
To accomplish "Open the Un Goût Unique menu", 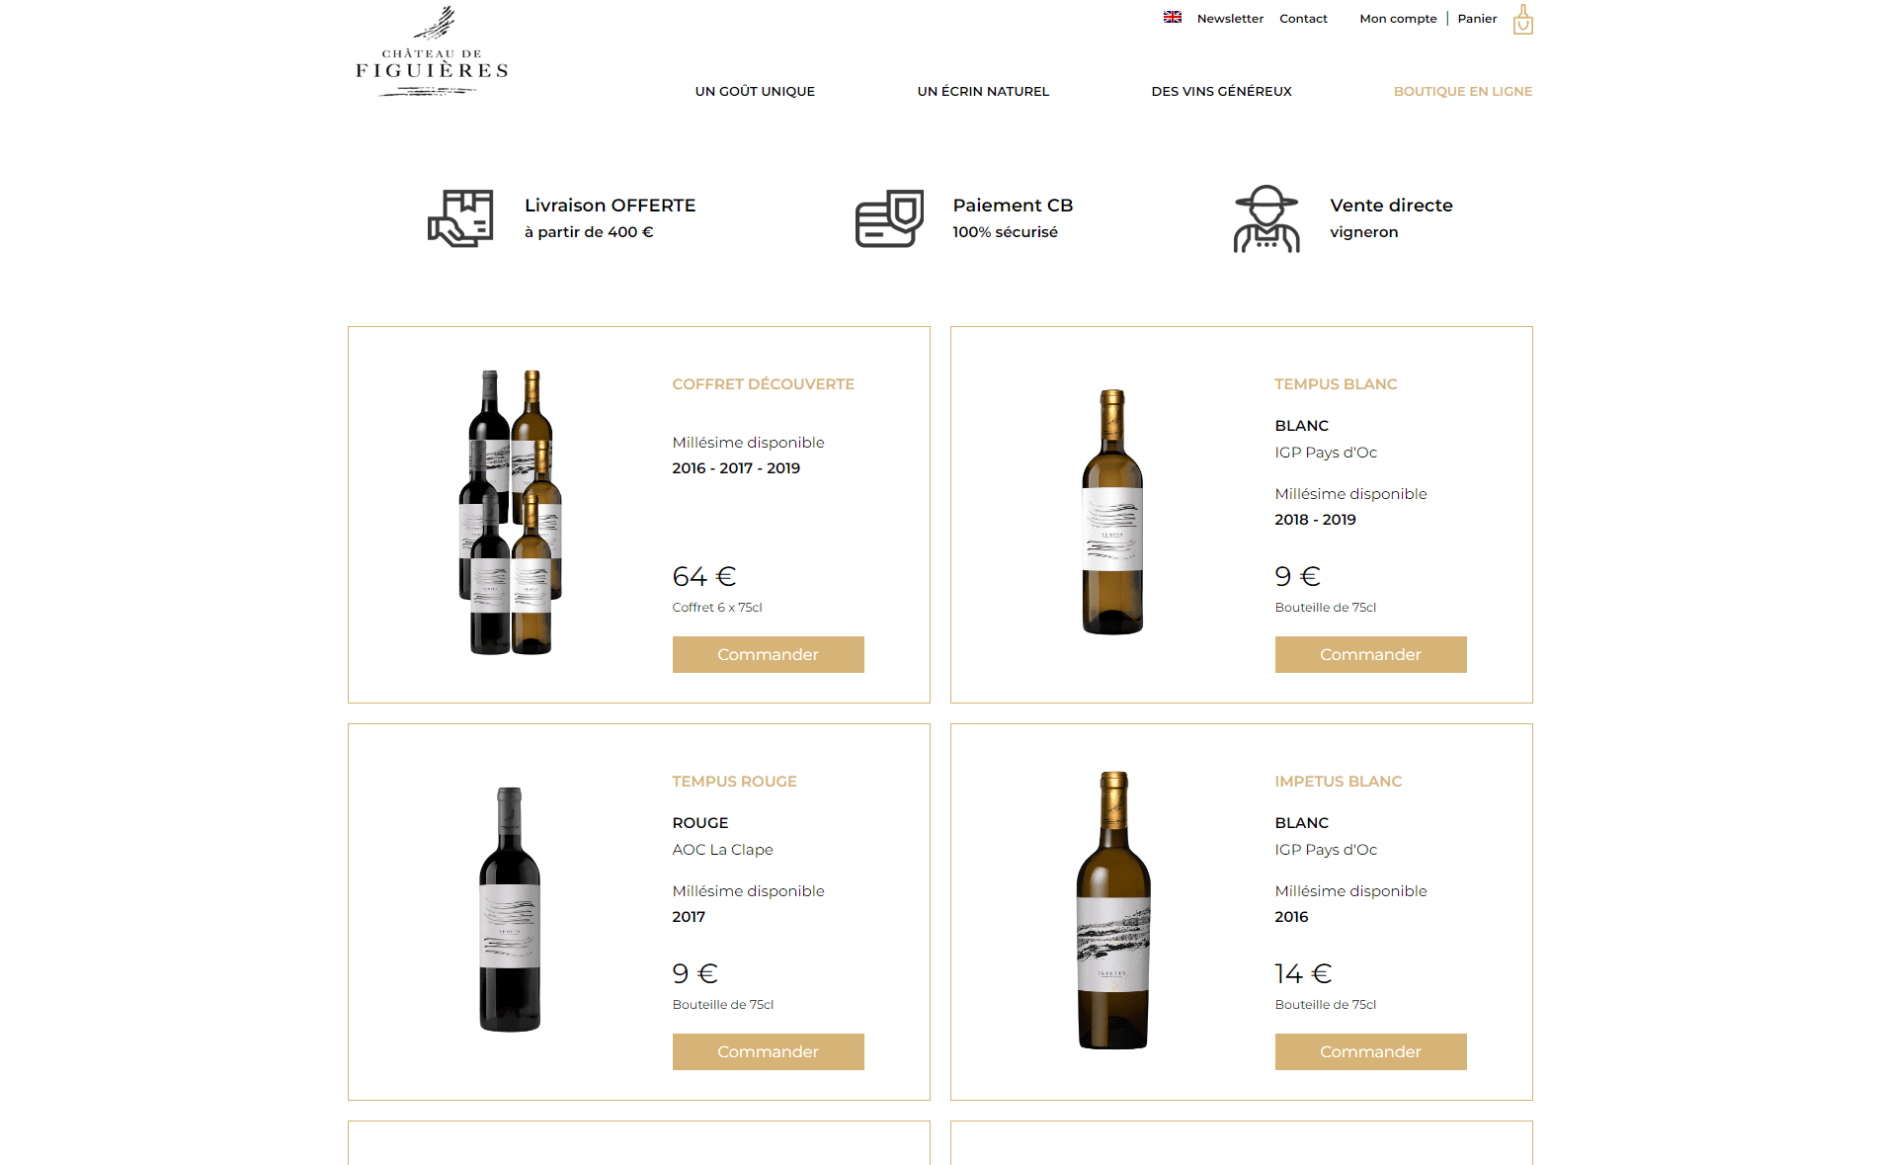I will [755, 91].
